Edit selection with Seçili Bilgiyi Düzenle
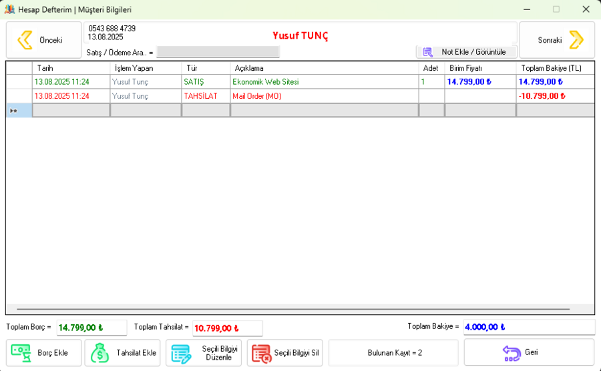This screenshot has height=371, width=601. click(204, 352)
